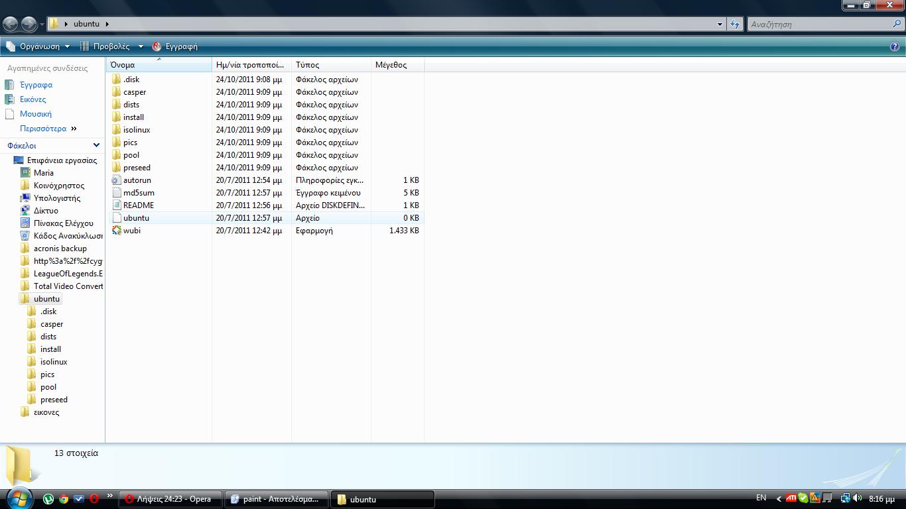Click the ubuntu breadcrumb in address bar
This screenshot has width=906, height=509.
click(86, 24)
